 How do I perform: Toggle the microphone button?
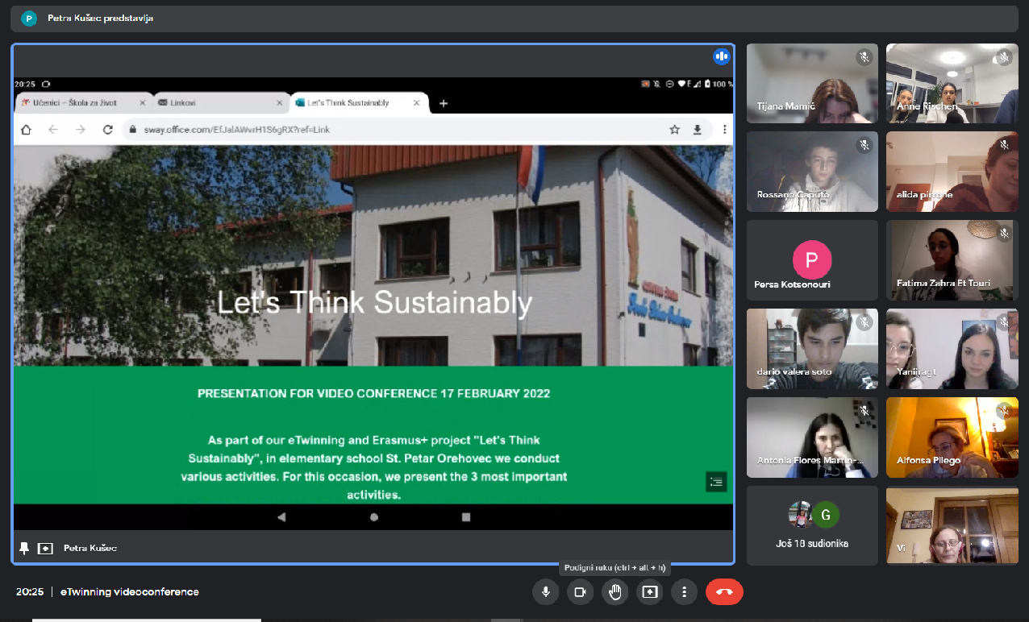point(546,592)
